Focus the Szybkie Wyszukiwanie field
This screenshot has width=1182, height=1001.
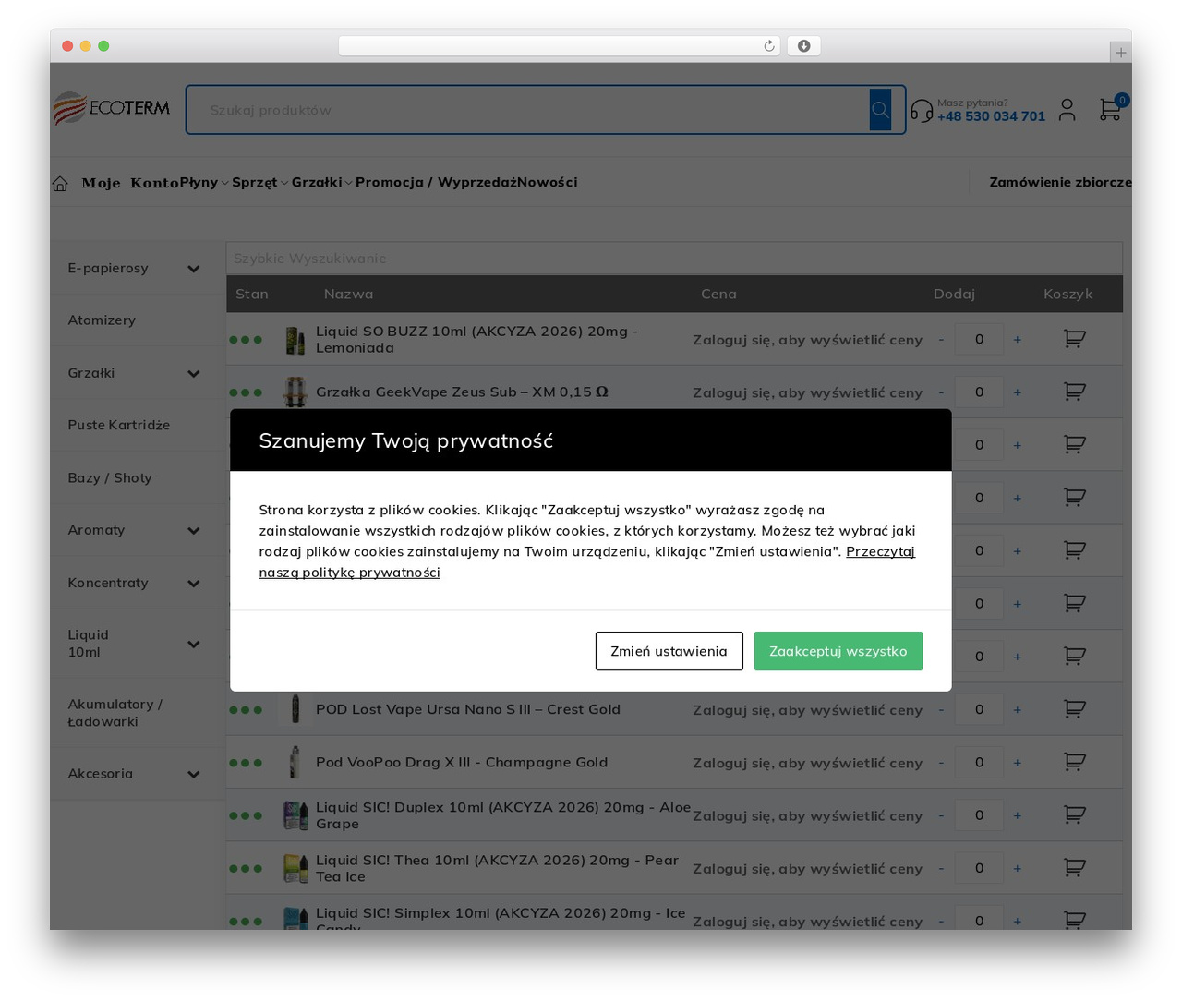click(674, 259)
